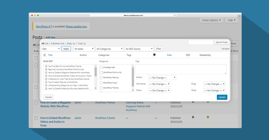Cancel the bulk edit
This screenshot has width=269, height=140.
(x=48, y=97)
